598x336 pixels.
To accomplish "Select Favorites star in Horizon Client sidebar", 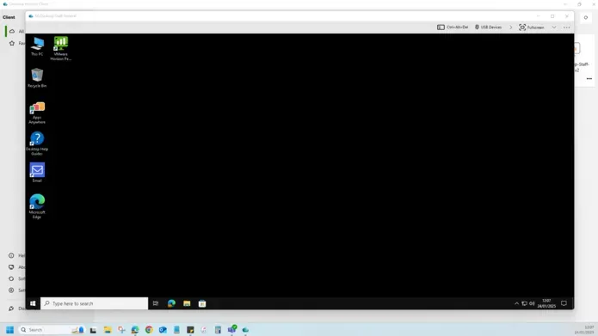I will [x=12, y=43].
